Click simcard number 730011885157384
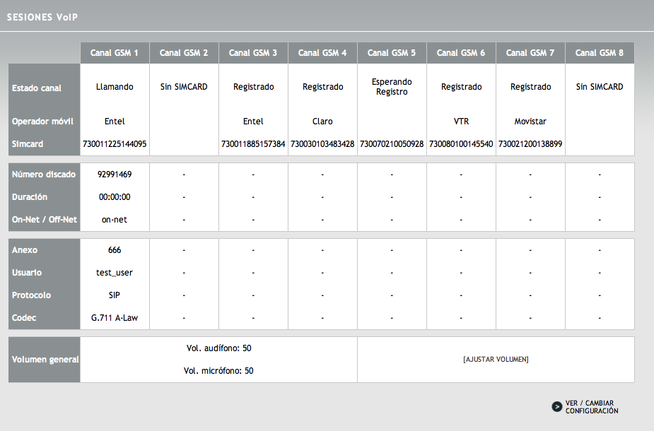Viewport: 654px width, 431px height. tap(252, 144)
